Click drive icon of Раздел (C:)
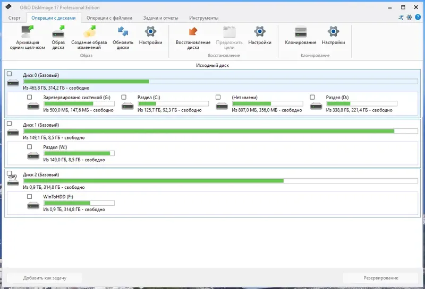The image size is (425, 289). 127,106
